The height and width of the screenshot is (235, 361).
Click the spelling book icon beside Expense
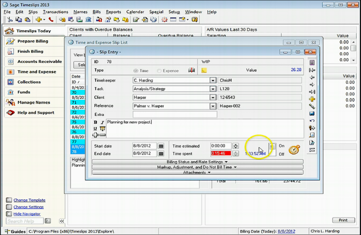[191, 70]
